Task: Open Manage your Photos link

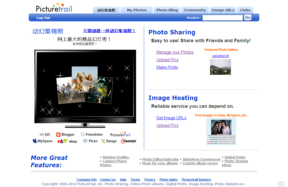Action: tap(175, 52)
